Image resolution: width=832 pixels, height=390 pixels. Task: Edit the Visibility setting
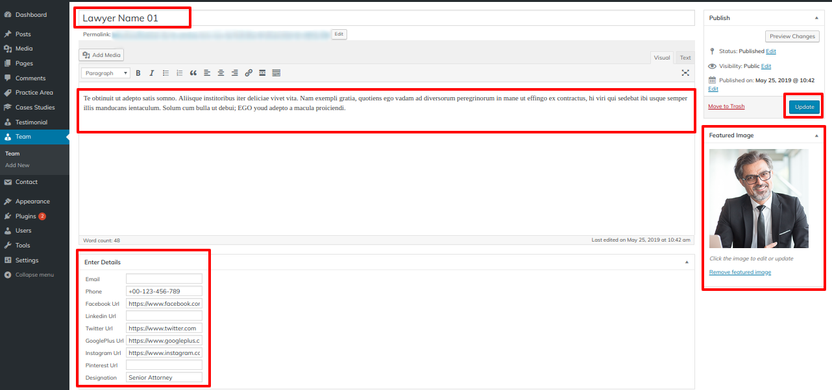[x=766, y=66]
